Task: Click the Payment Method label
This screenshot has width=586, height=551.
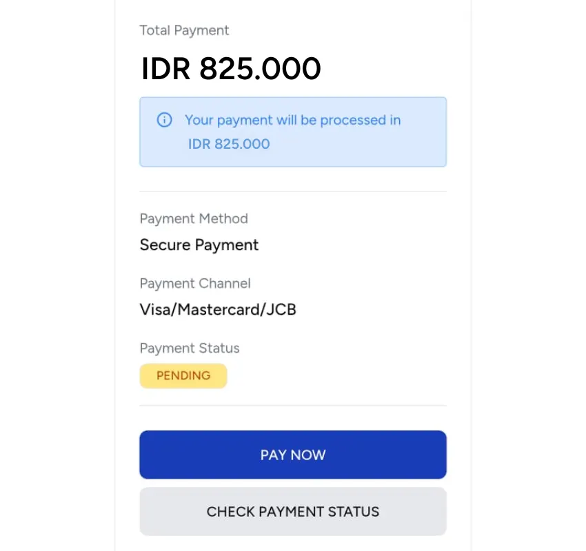Action: click(194, 218)
